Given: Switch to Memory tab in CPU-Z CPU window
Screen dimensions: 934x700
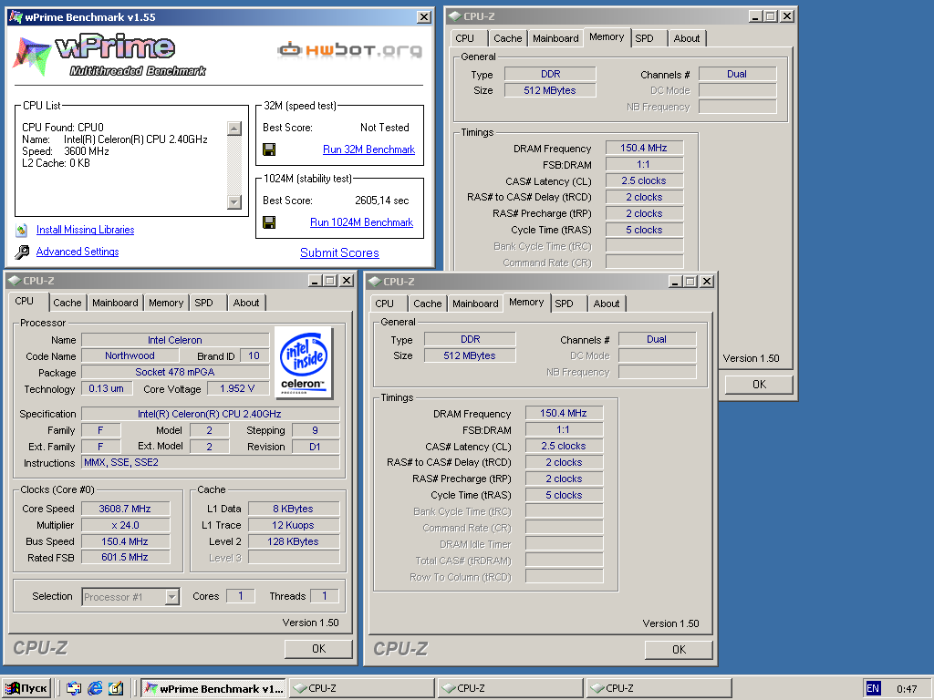Looking at the screenshot, I should click(x=166, y=303).
